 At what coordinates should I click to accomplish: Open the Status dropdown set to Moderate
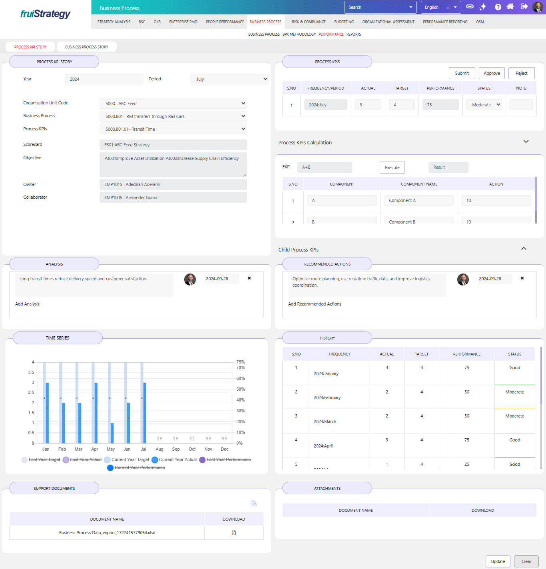pyautogui.click(x=484, y=105)
